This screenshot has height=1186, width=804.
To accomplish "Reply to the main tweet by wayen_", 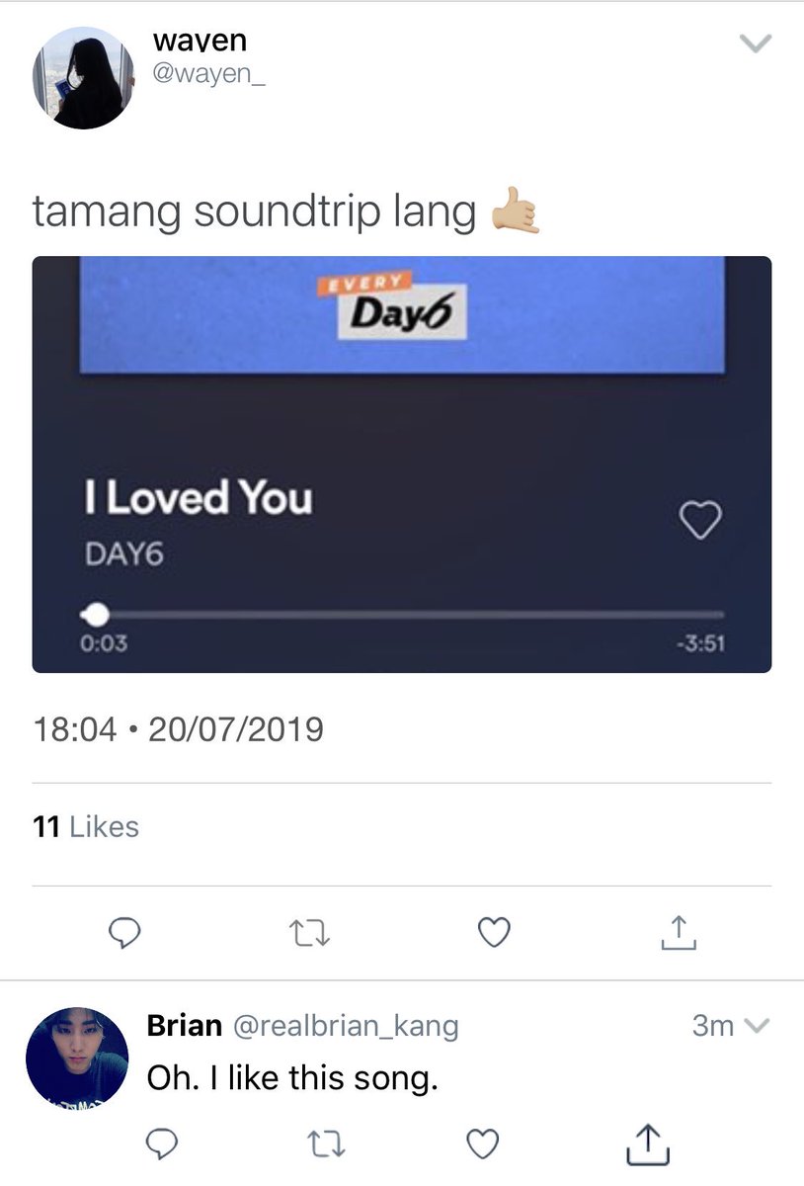I will click(125, 931).
